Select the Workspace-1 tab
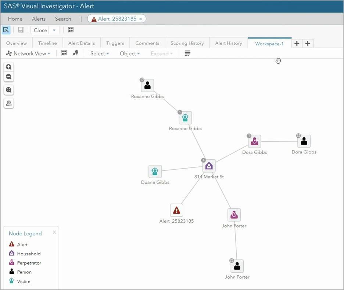Screen dimensions: 344x290 point(269,43)
